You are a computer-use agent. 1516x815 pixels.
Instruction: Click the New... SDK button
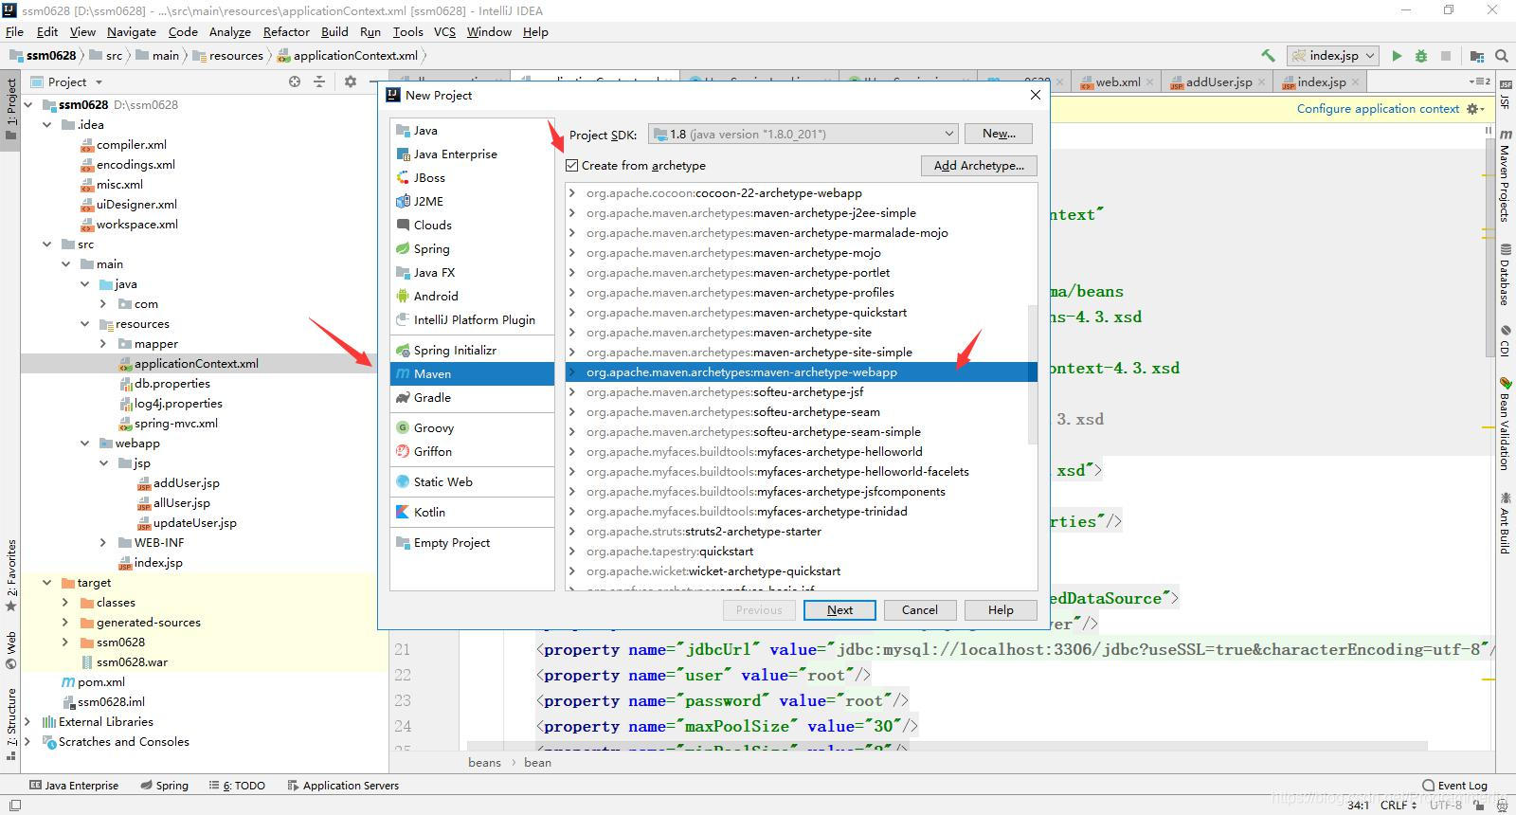(999, 134)
